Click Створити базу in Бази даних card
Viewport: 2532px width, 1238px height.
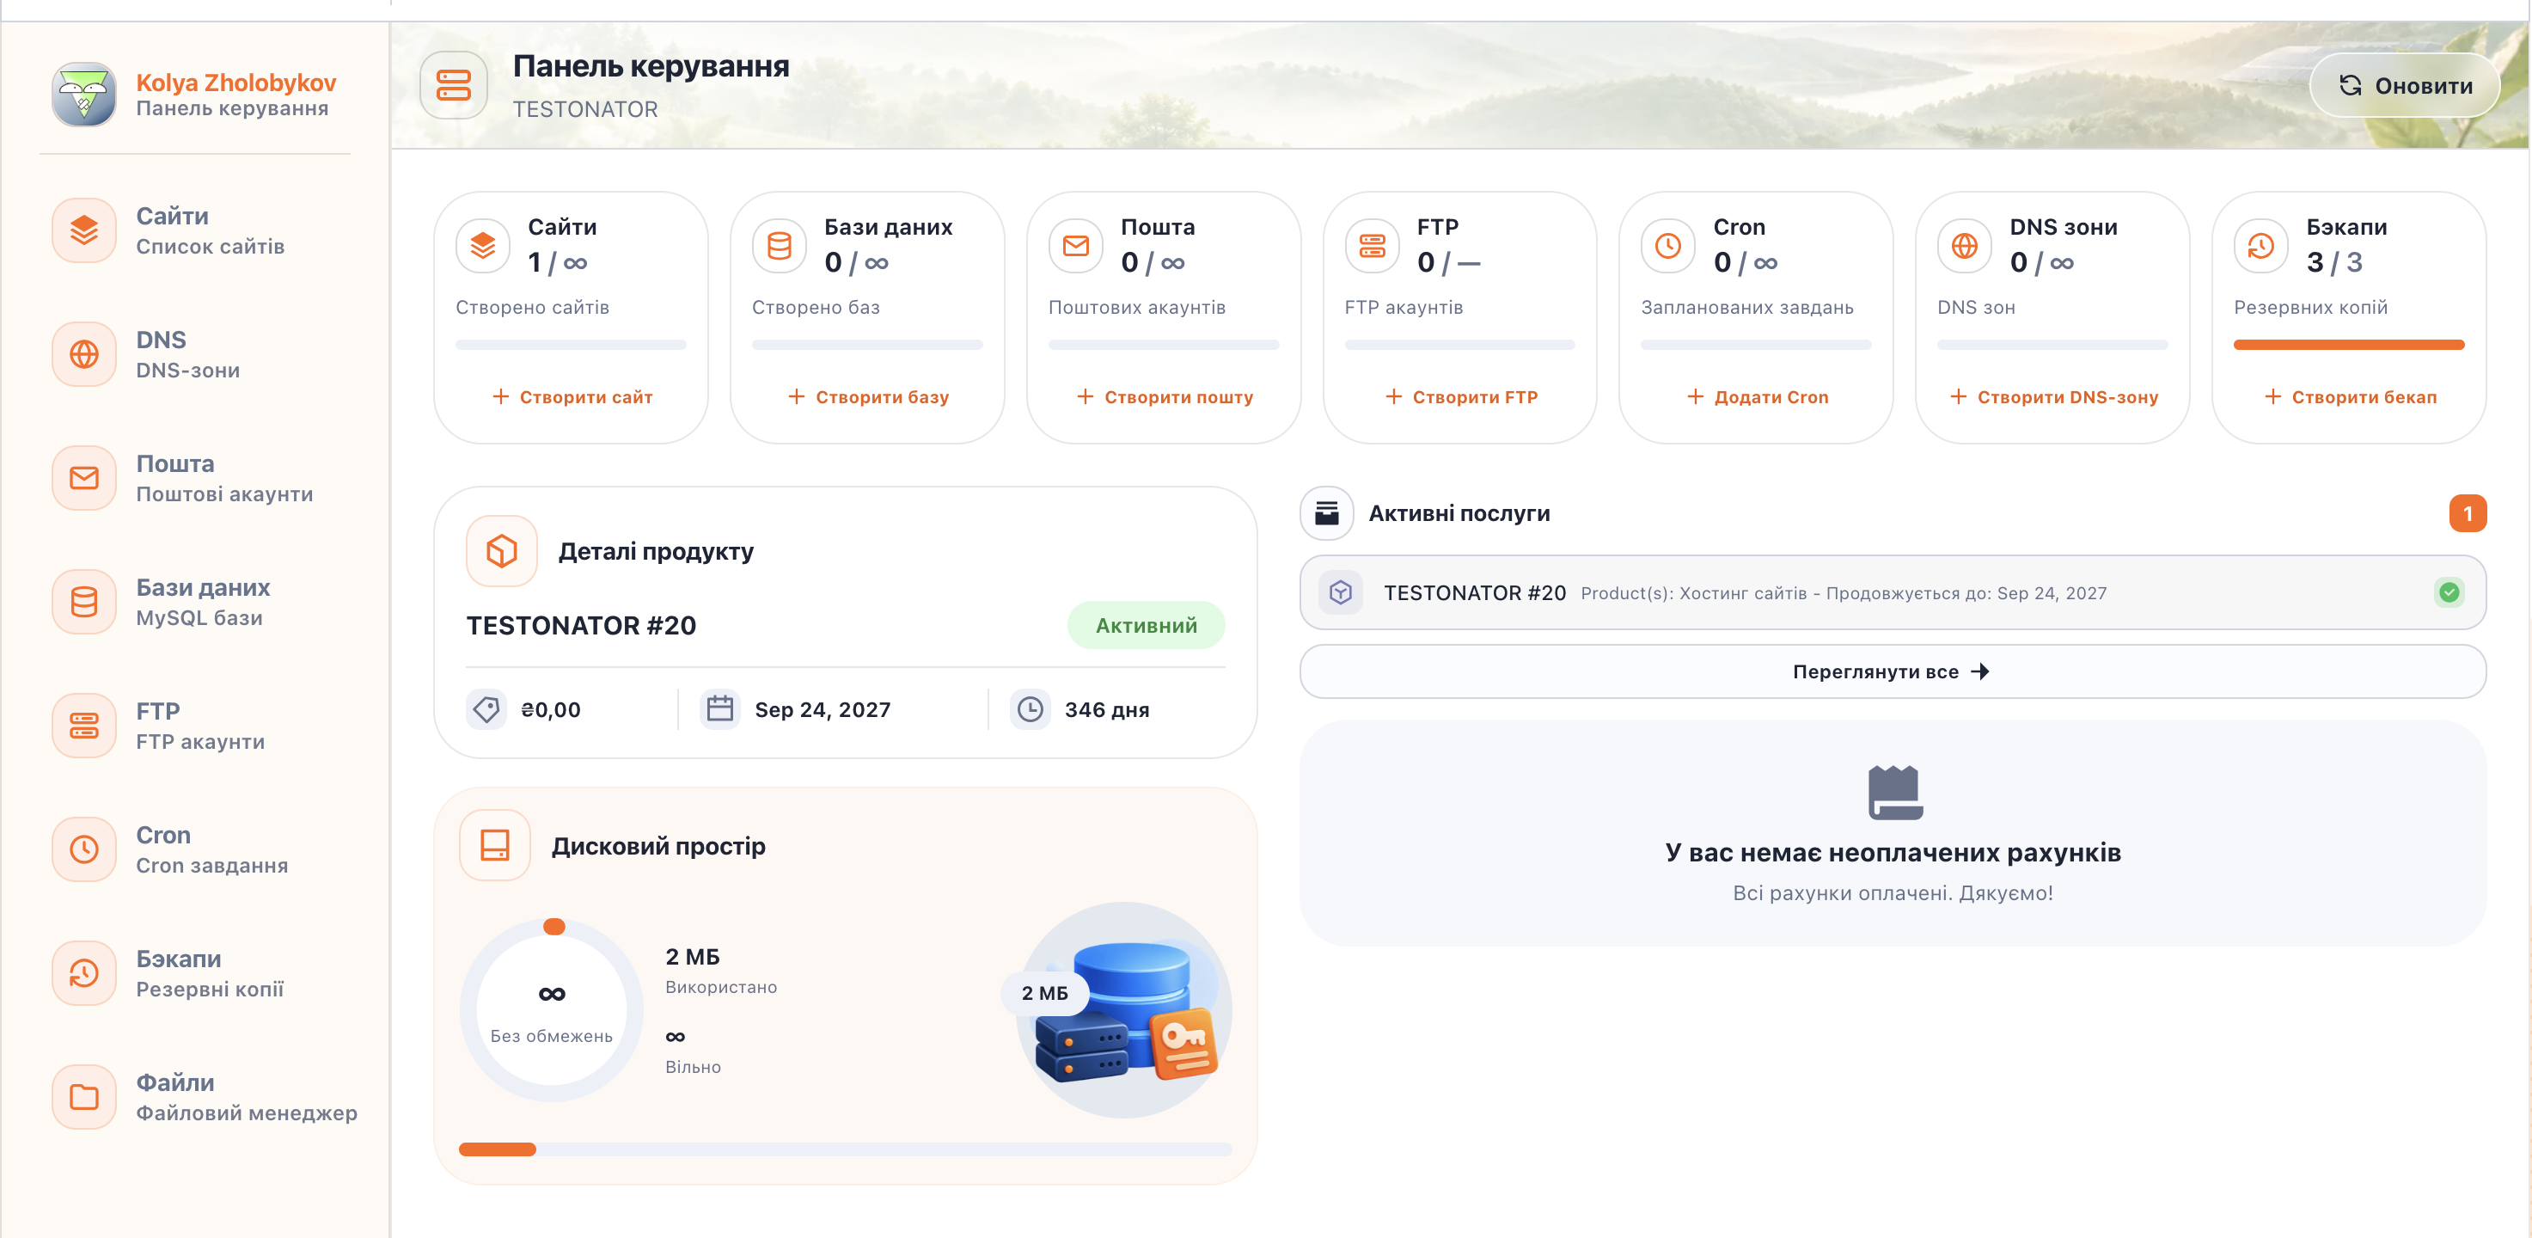tap(869, 397)
